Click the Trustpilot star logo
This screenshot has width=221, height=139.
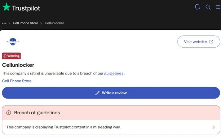7,7
